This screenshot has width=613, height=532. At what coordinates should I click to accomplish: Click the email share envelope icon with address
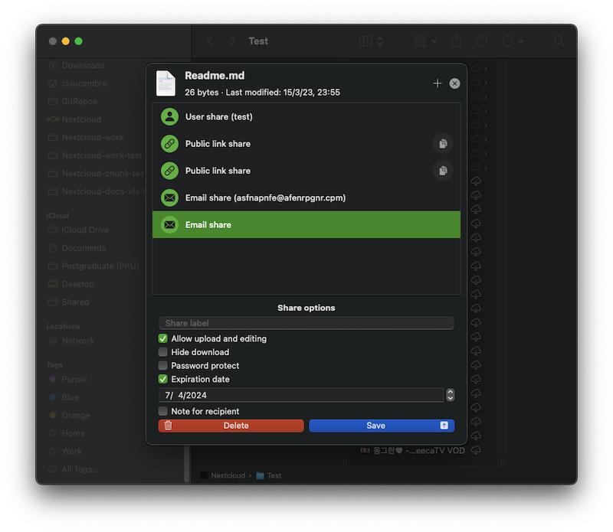(x=169, y=197)
